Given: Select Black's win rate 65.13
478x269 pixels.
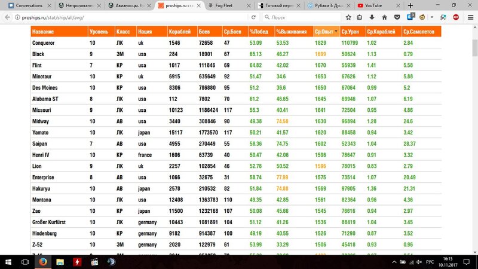Looking at the screenshot, I should click(x=256, y=54).
